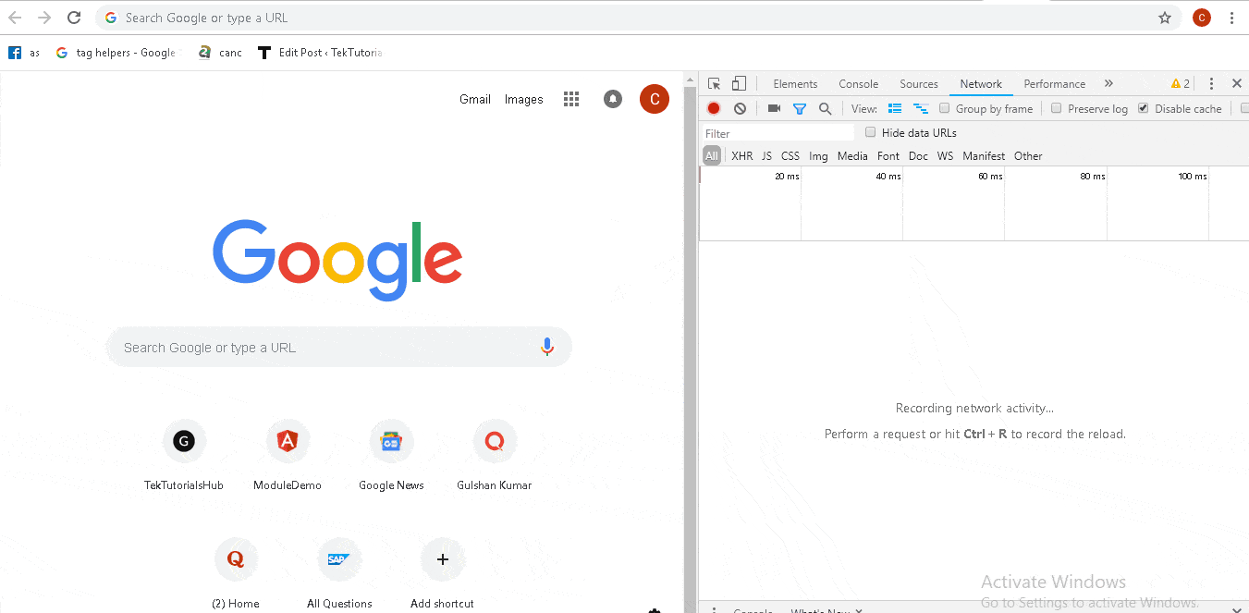
Task: Toggle the network filter funnel icon
Action: [x=800, y=109]
